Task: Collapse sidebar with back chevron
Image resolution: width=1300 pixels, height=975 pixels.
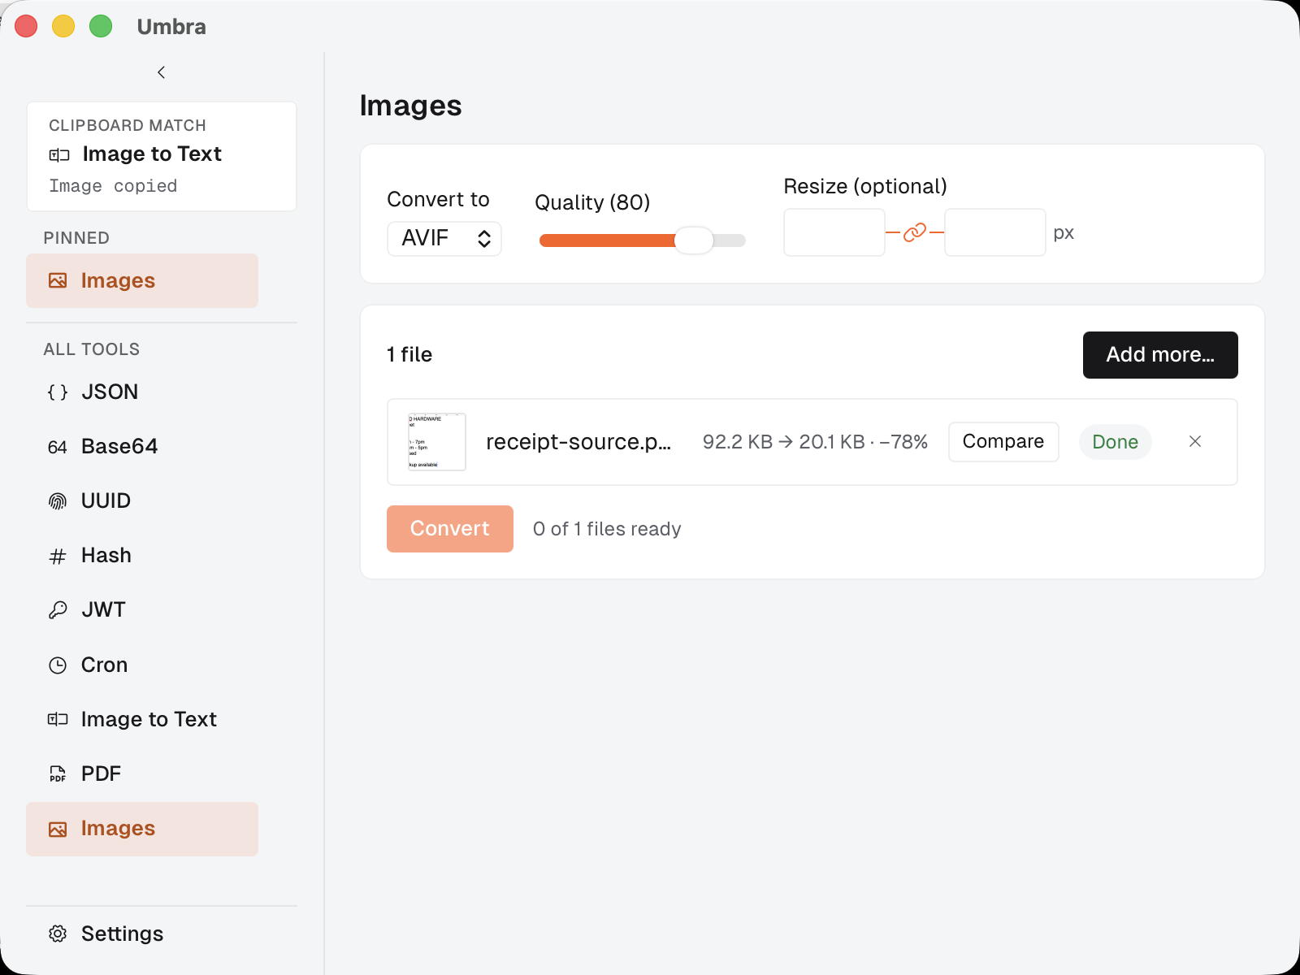Action: point(161,72)
